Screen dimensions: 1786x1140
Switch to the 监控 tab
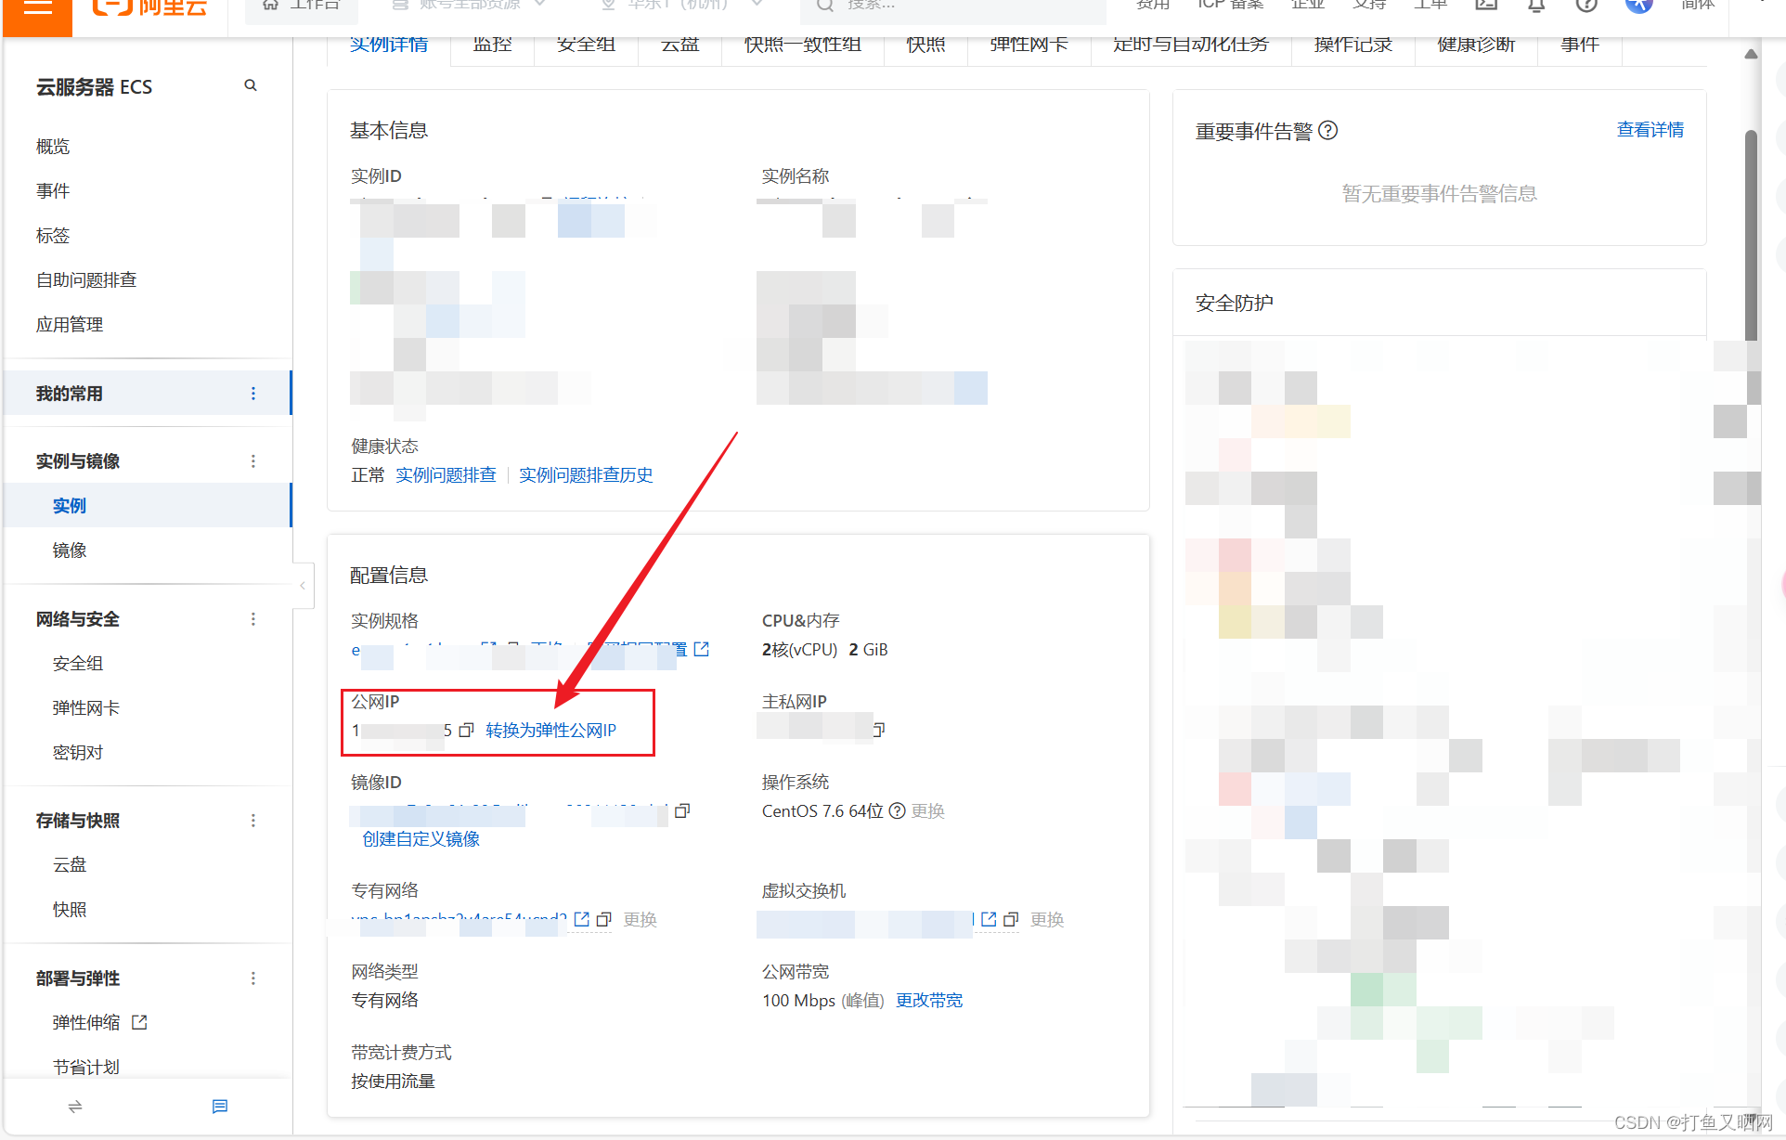[492, 45]
